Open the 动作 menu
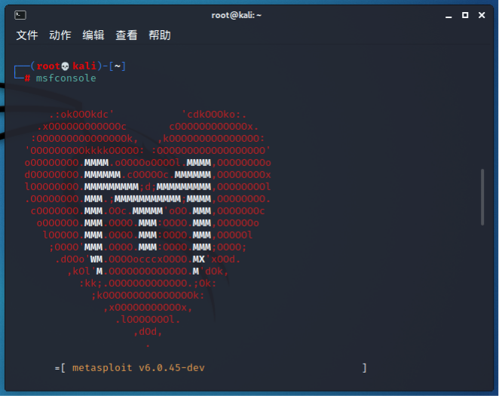Image resolution: width=499 pixels, height=396 pixels. coord(60,35)
